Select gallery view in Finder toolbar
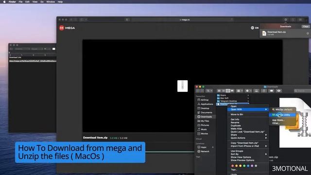The height and width of the screenshot is (175, 311). coord(232,91)
